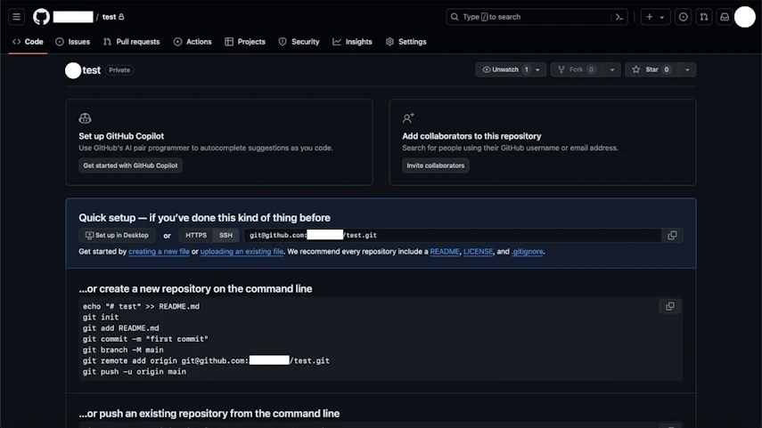The height and width of the screenshot is (428, 762).
Task: Select the Code tab
Action: pos(28,42)
